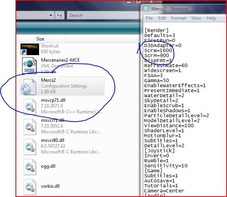Open the Notepad Edit menu
The width and height of the screenshot is (227, 197).
pyautogui.click(x=162, y=18)
